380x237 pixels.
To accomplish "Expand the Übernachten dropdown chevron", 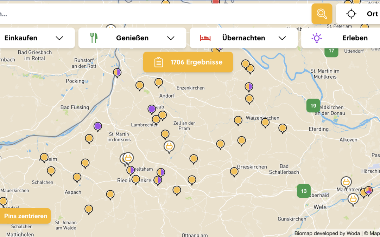I will click(x=282, y=38).
